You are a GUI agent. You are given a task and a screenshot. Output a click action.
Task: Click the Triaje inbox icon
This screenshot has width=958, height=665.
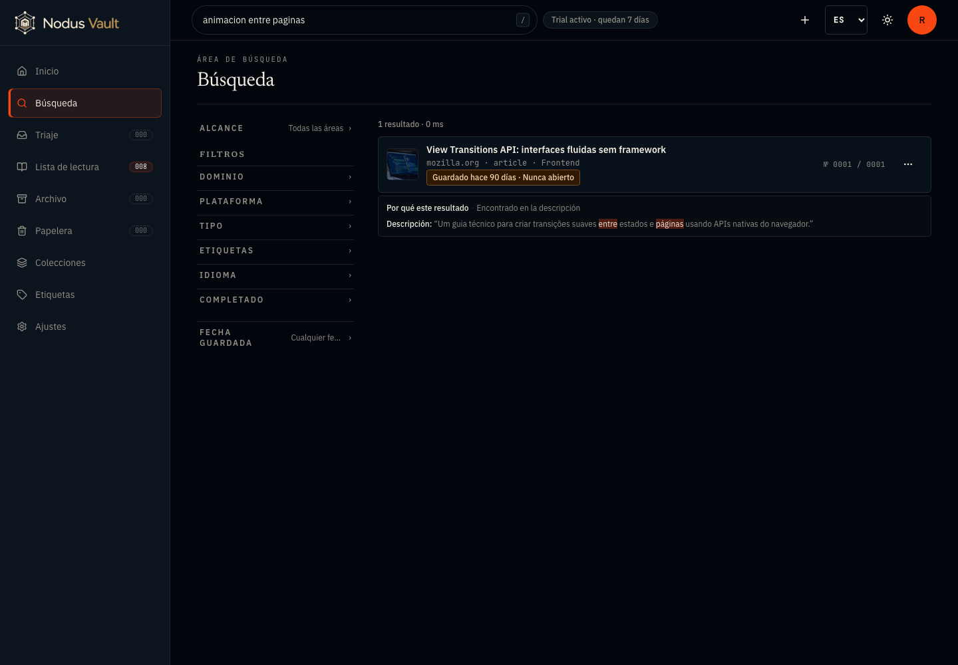pos(22,135)
